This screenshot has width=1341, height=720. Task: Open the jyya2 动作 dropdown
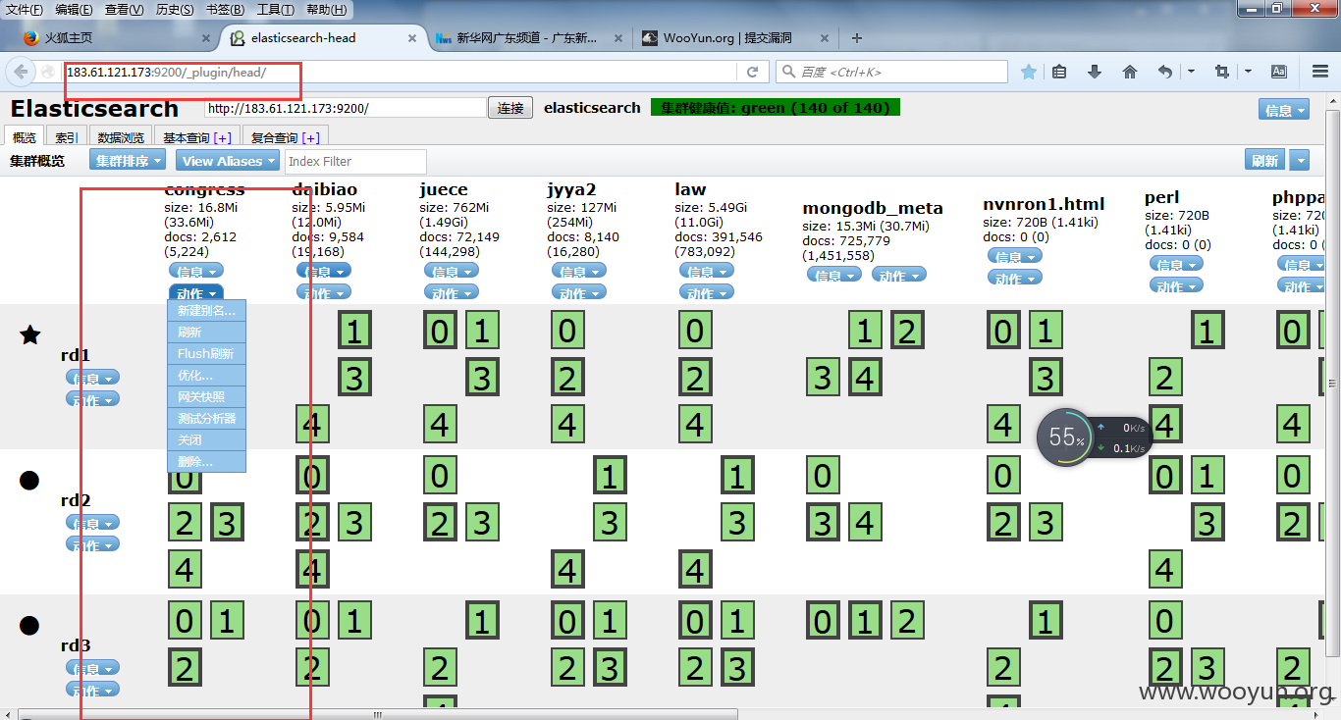tap(579, 292)
